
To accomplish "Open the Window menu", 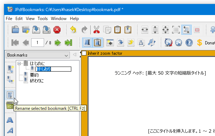I will pos(59,19).
